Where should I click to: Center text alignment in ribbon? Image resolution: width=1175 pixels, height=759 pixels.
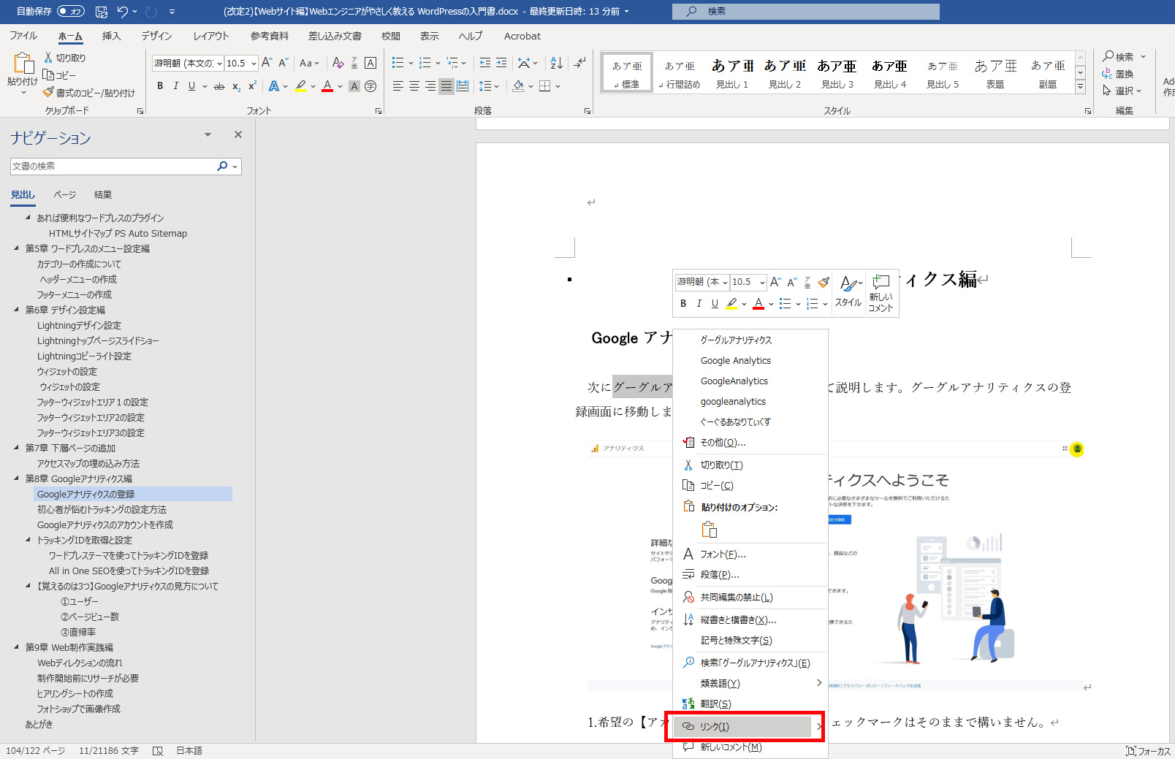[414, 86]
